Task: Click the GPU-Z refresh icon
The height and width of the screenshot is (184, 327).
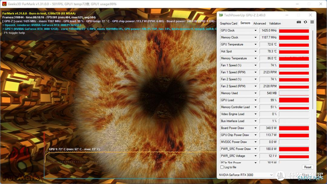Action: coord(305,22)
